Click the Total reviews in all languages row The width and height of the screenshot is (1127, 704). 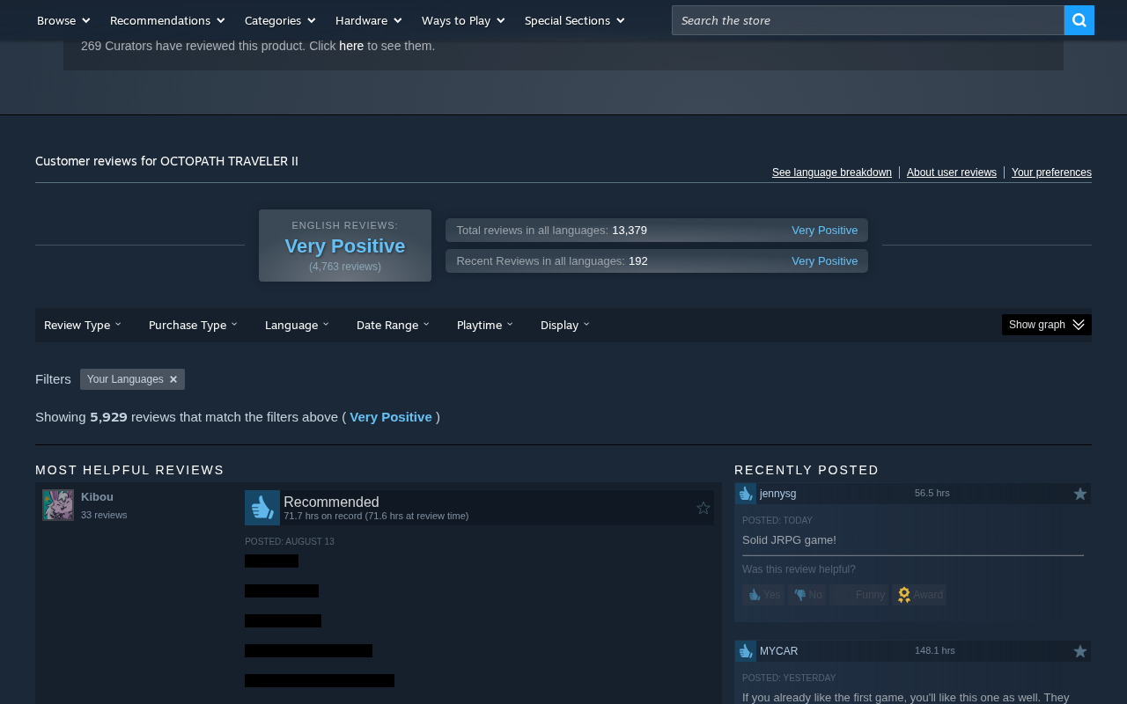tap(657, 231)
